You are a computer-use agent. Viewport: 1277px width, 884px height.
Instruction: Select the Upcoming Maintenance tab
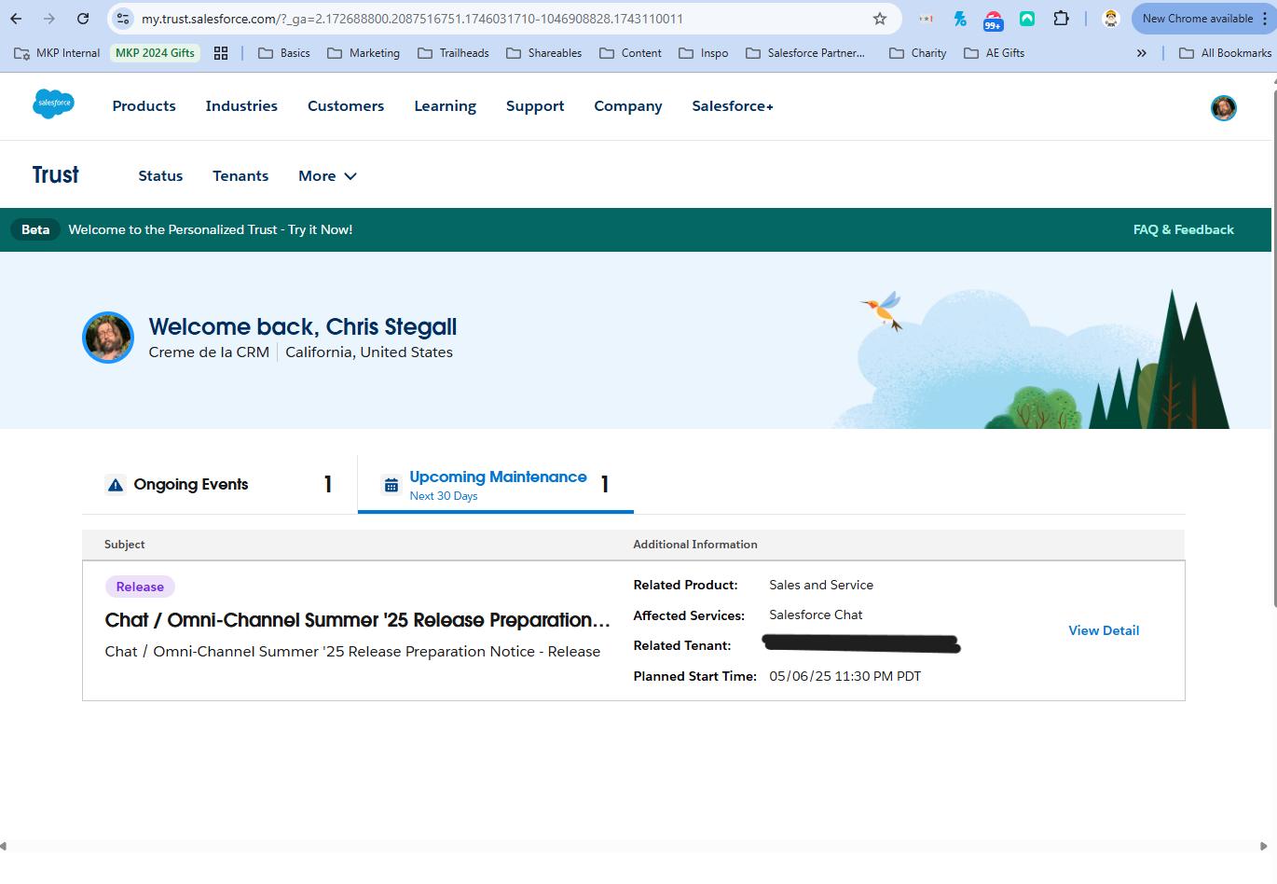pyautogui.click(x=496, y=485)
